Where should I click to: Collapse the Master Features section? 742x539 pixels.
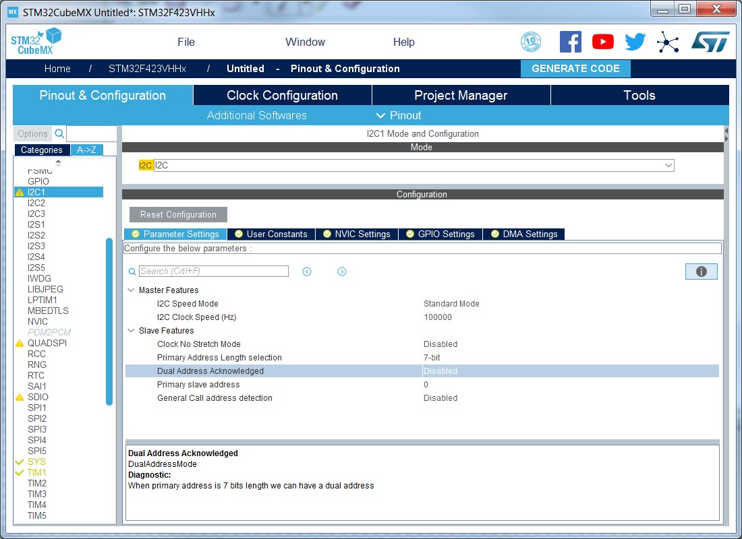pos(131,290)
